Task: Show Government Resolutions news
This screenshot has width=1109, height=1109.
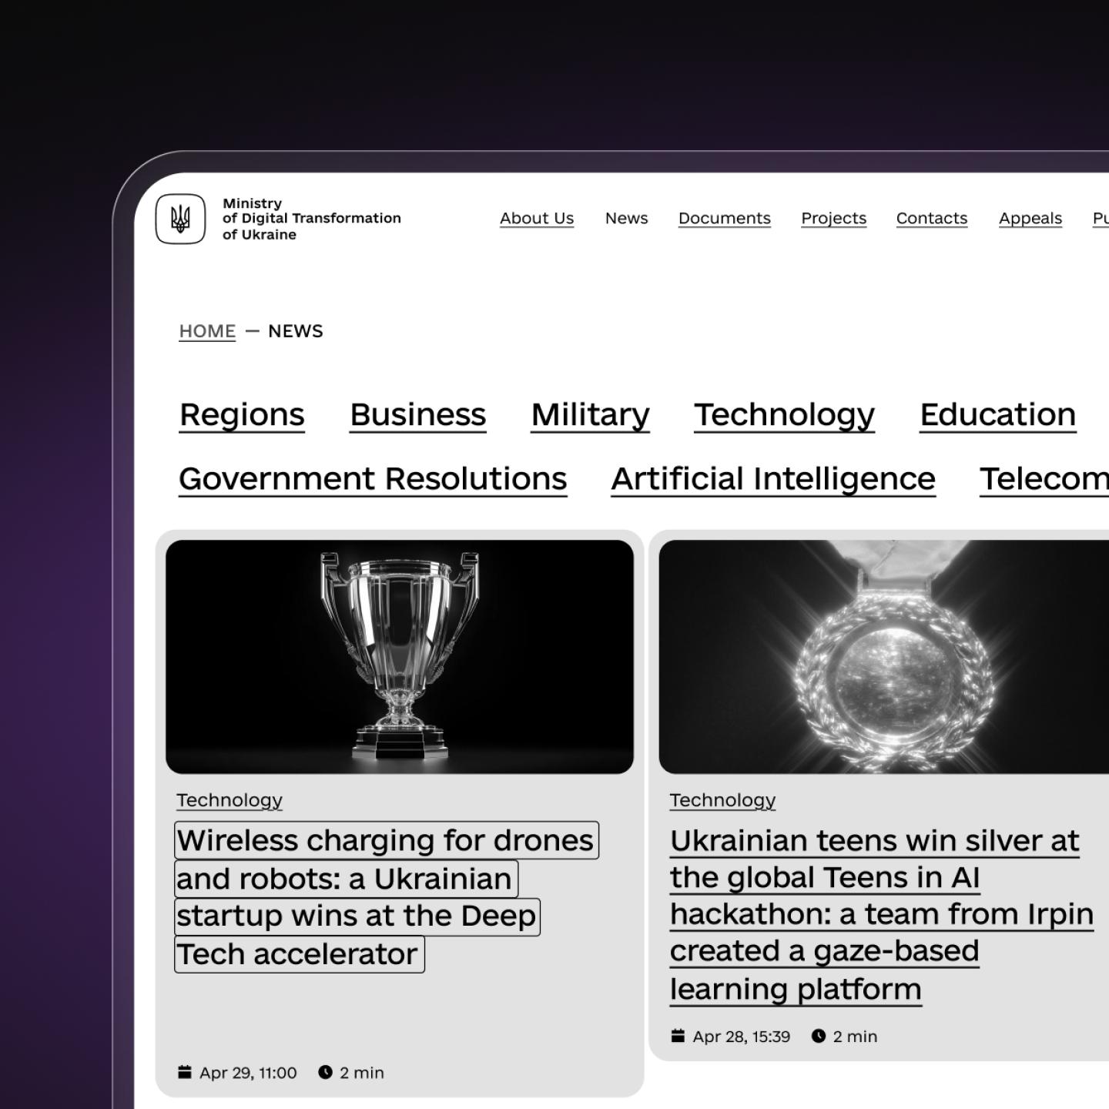Action: pyautogui.click(x=373, y=479)
